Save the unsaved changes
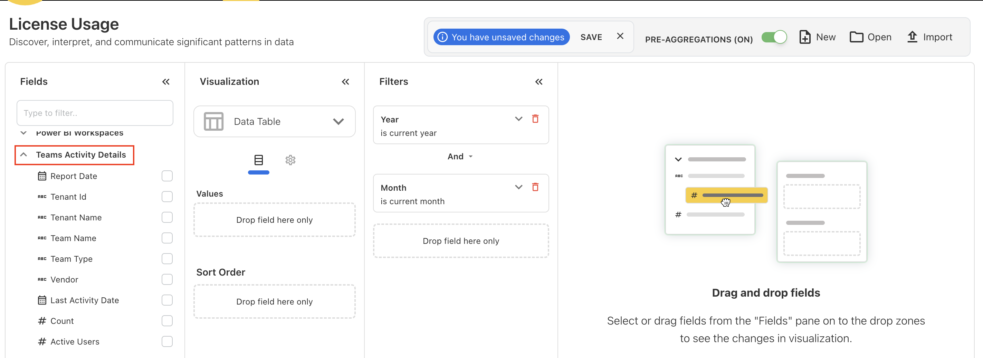The image size is (983, 358). (x=591, y=37)
